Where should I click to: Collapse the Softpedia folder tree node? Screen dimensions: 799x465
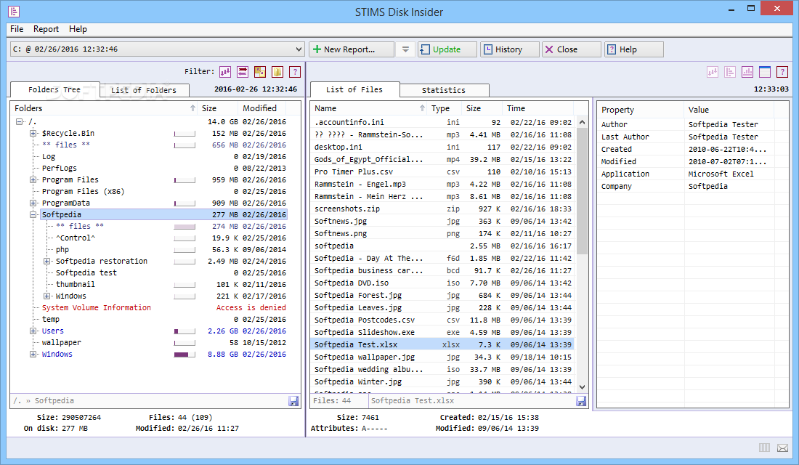33,215
